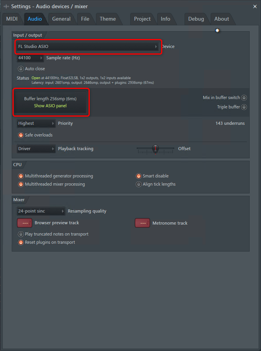
Task: Switch to the MIDI tab
Action: (12, 19)
